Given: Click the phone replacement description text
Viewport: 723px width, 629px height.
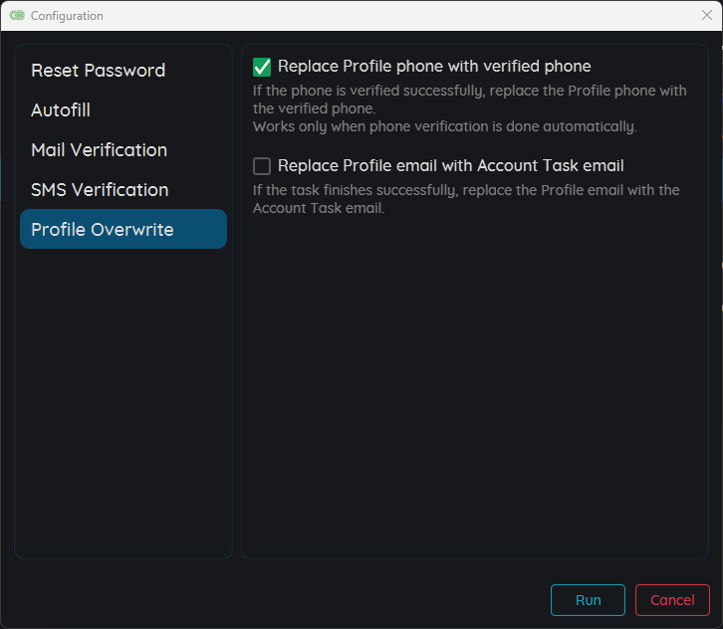Looking at the screenshot, I should 469,99.
